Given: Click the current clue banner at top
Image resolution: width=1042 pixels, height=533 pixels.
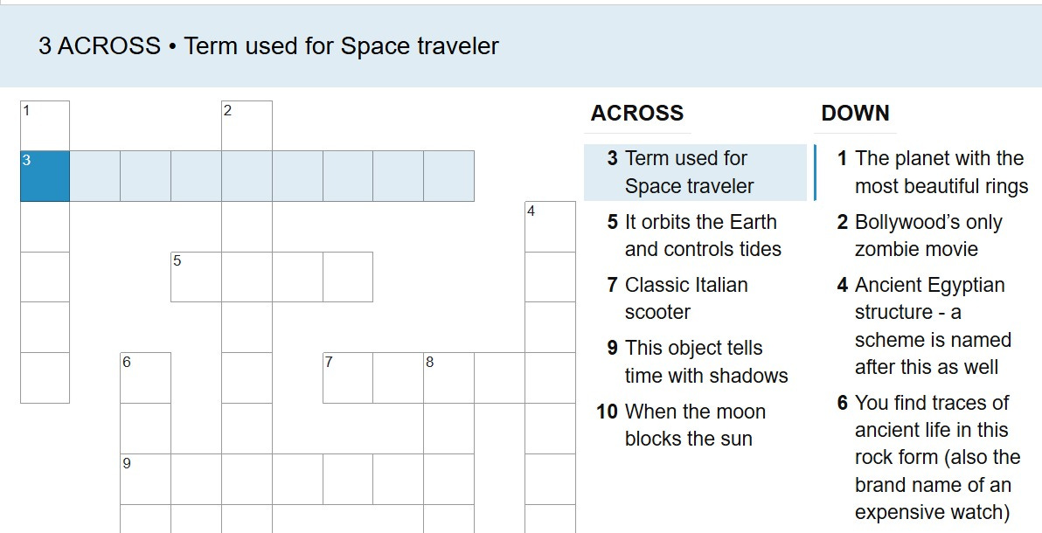Looking at the screenshot, I should [x=521, y=45].
